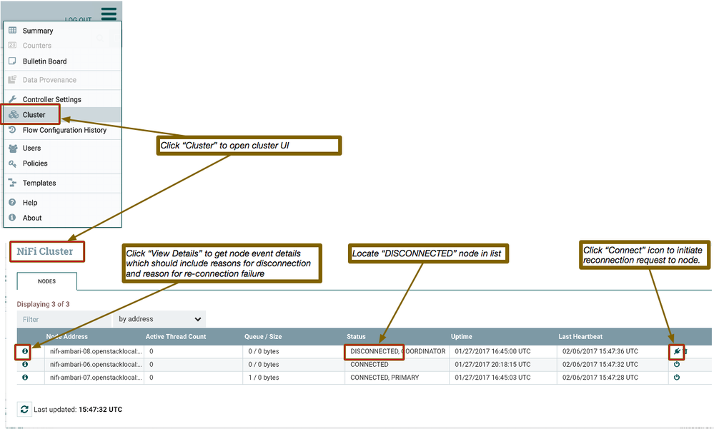Click nifi-ambari-07.openstacklocal node address
This screenshot has width=714, height=429.
[96, 378]
